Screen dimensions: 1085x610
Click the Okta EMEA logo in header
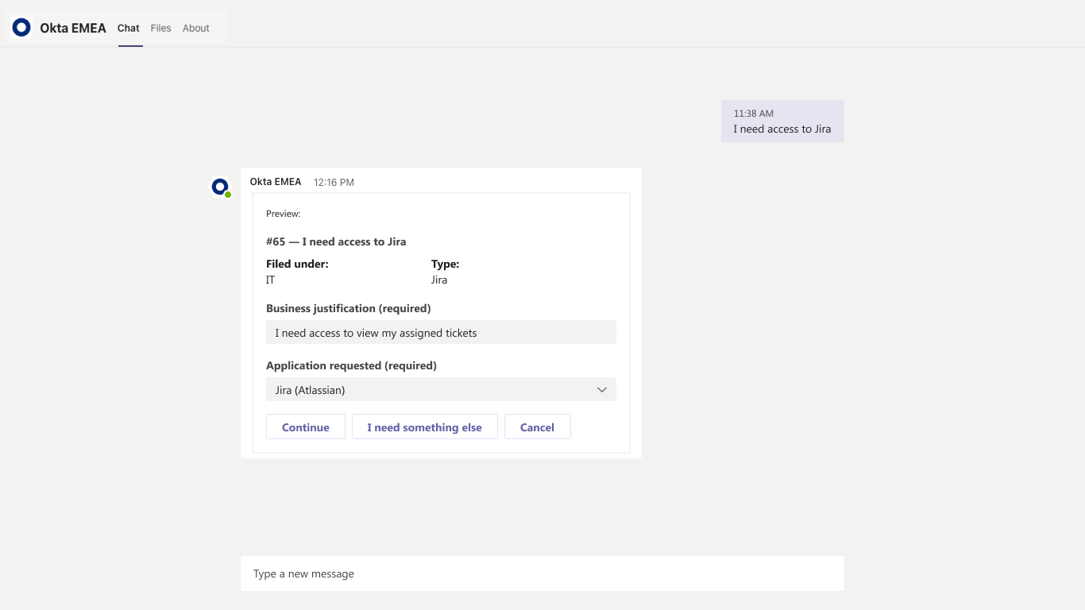(21, 28)
